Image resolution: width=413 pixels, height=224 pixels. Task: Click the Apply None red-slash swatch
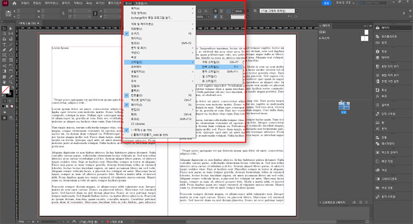pyautogui.click(x=11, y=106)
